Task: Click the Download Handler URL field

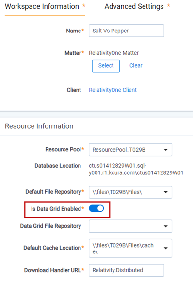Action: pos(127,270)
